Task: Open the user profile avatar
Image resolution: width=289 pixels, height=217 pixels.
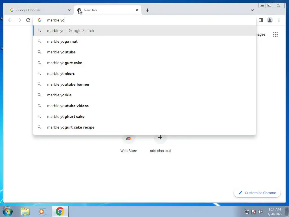Action: [x=270, y=20]
